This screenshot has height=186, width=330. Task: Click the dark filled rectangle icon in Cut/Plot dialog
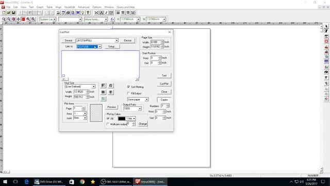pyautogui.click(x=103, y=92)
